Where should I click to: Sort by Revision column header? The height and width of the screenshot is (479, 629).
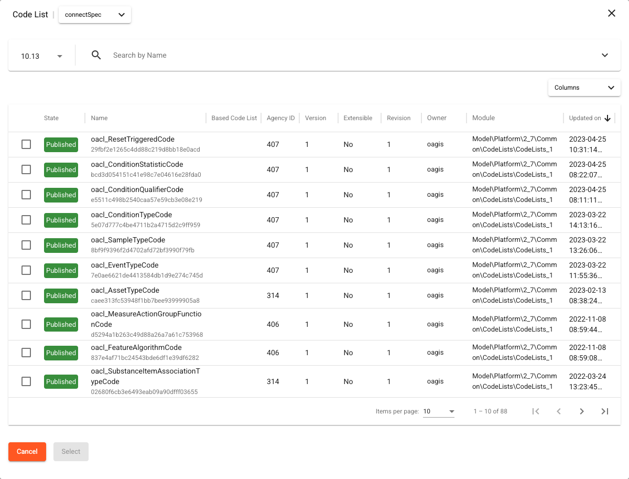click(x=399, y=118)
